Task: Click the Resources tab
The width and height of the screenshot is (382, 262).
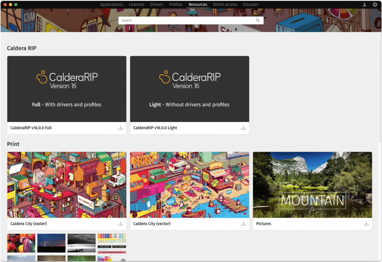Action: click(198, 4)
